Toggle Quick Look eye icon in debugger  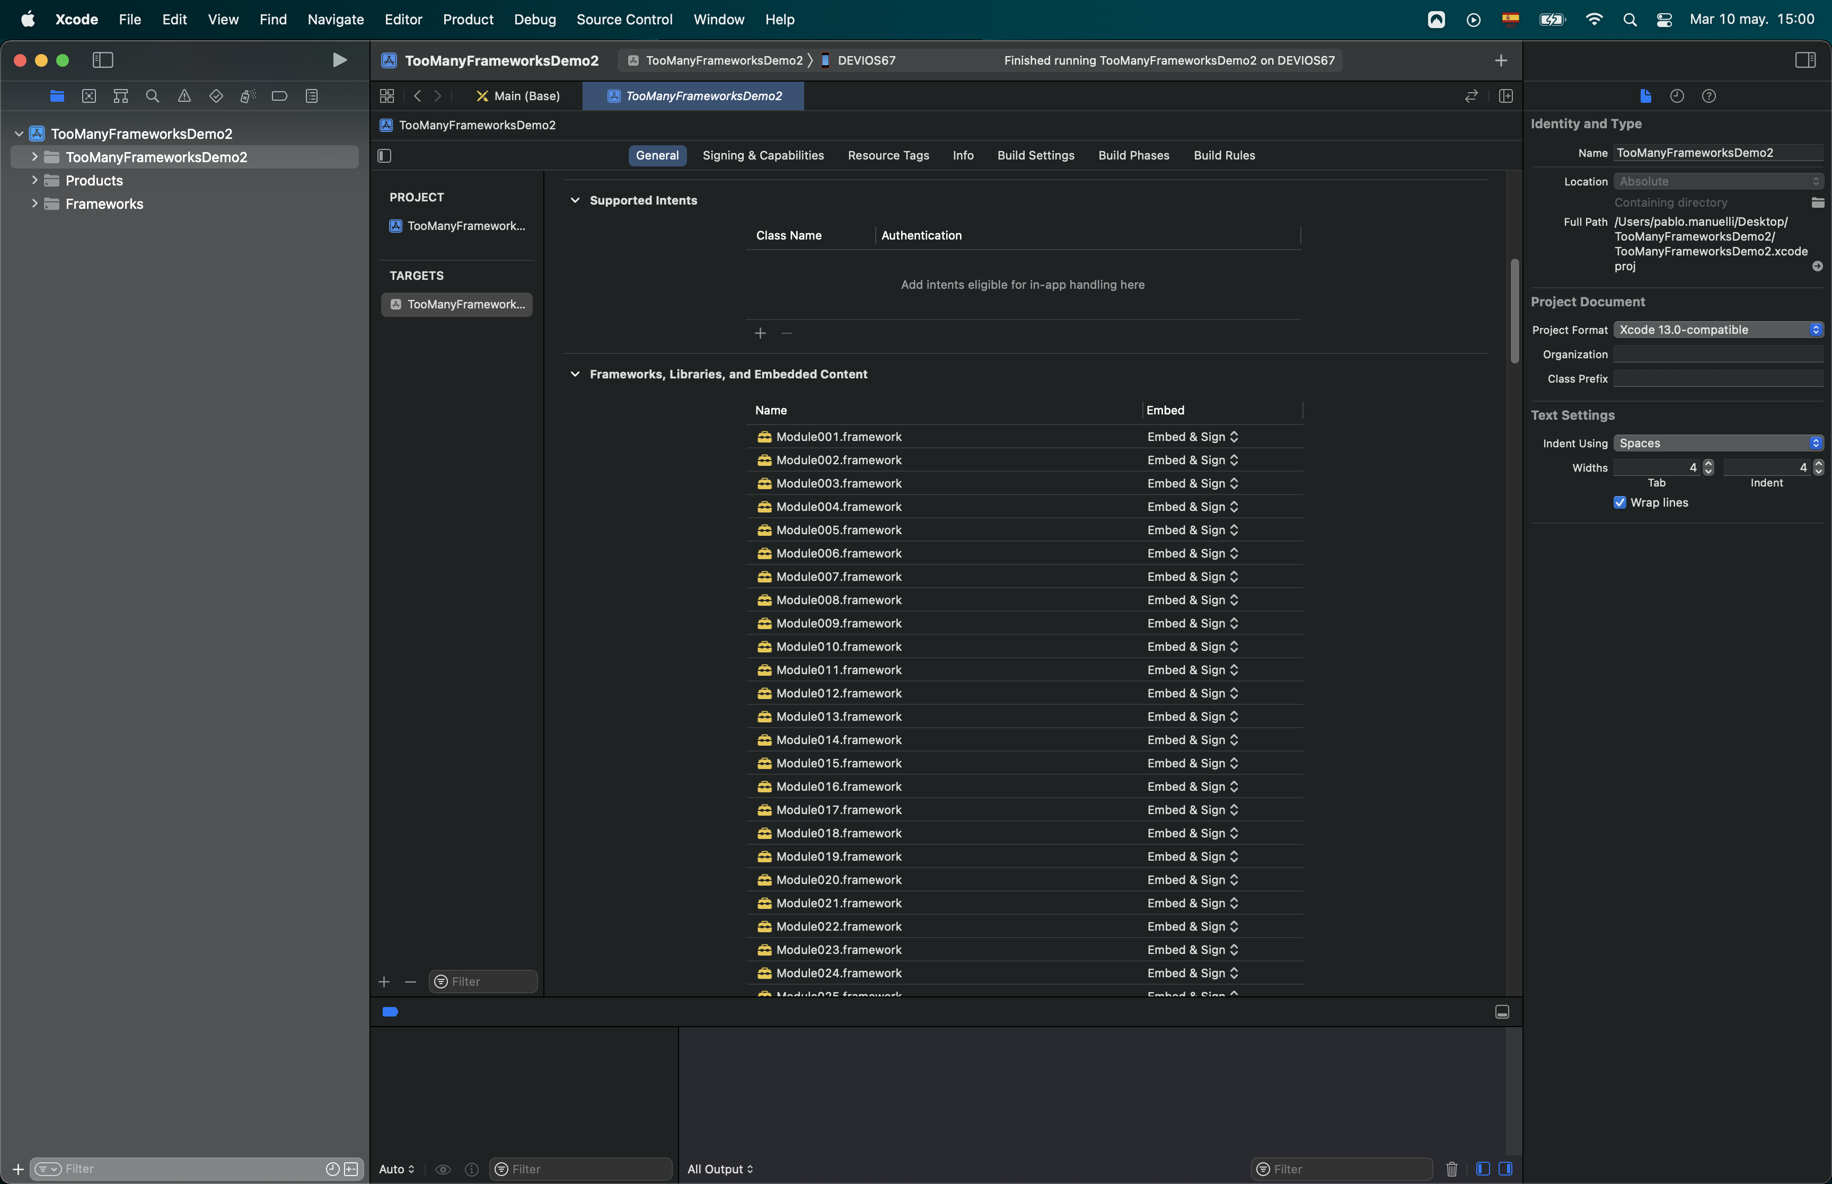[443, 1169]
